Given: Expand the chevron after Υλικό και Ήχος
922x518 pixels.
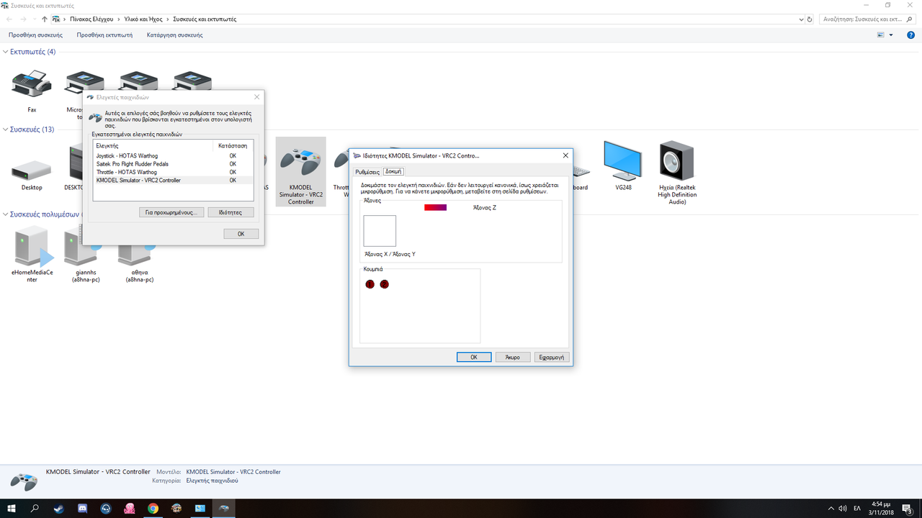Looking at the screenshot, I should pyautogui.click(x=169, y=19).
